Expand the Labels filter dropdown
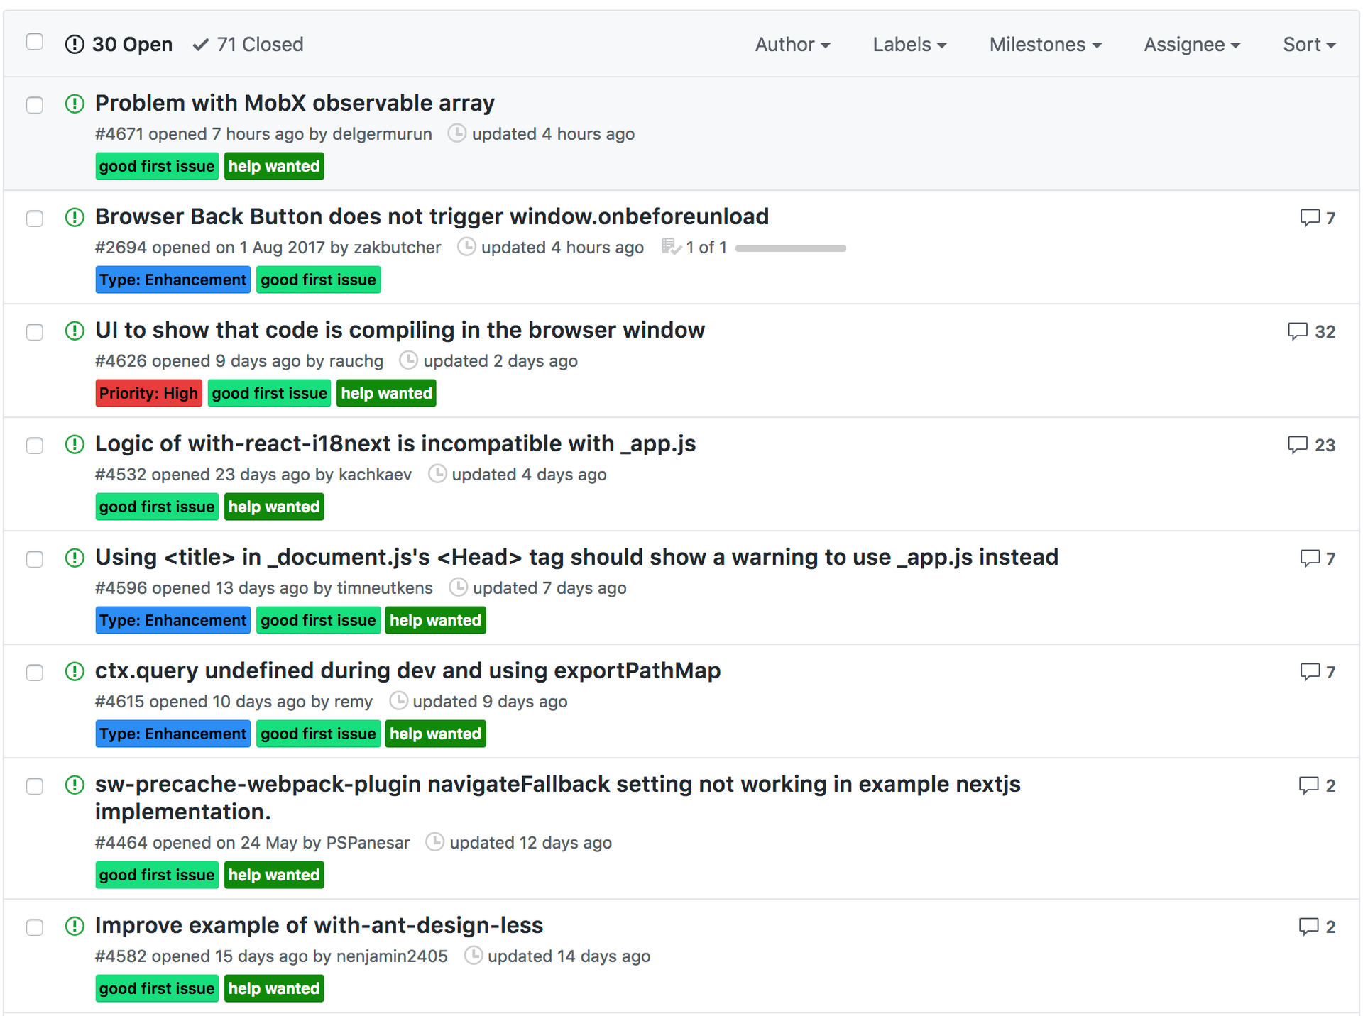Image resolution: width=1363 pixels, height=1016 pixels. (x=909, y=45)
